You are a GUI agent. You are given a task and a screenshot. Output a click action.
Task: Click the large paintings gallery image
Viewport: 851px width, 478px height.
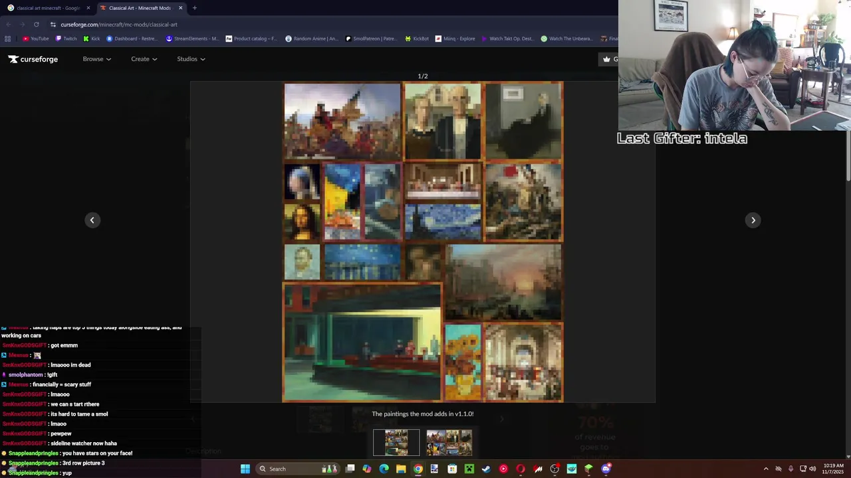(423, 242)
